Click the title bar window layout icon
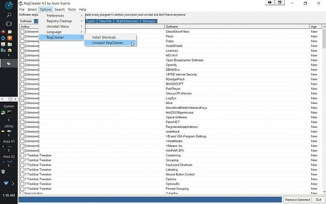The height and width of the screenshot is (204, 326). pyautogui.click(x=279, y=3)
